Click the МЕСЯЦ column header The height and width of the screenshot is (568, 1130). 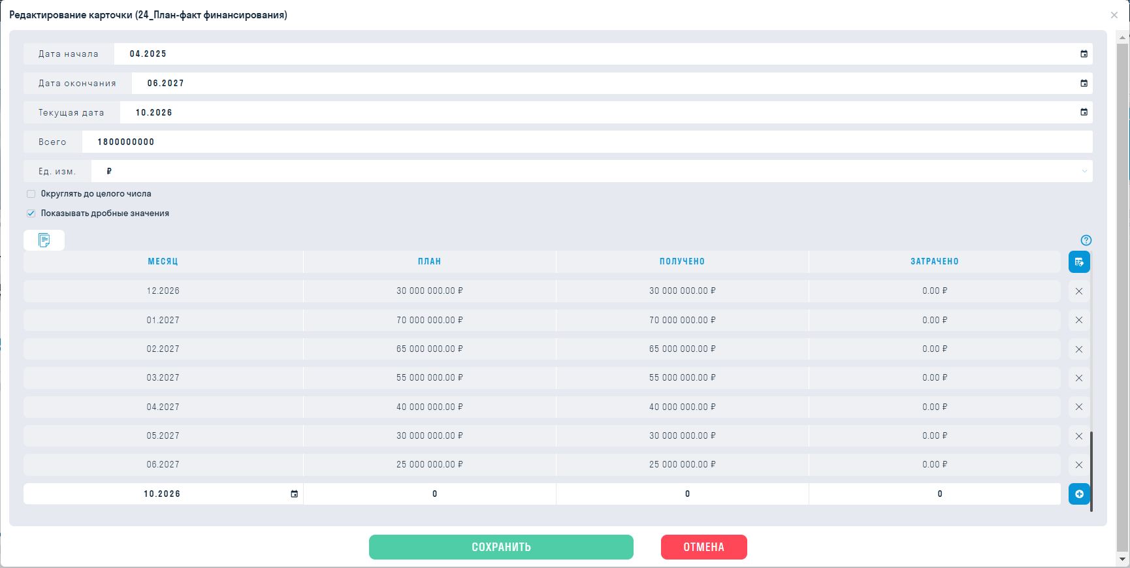(163, 262)
